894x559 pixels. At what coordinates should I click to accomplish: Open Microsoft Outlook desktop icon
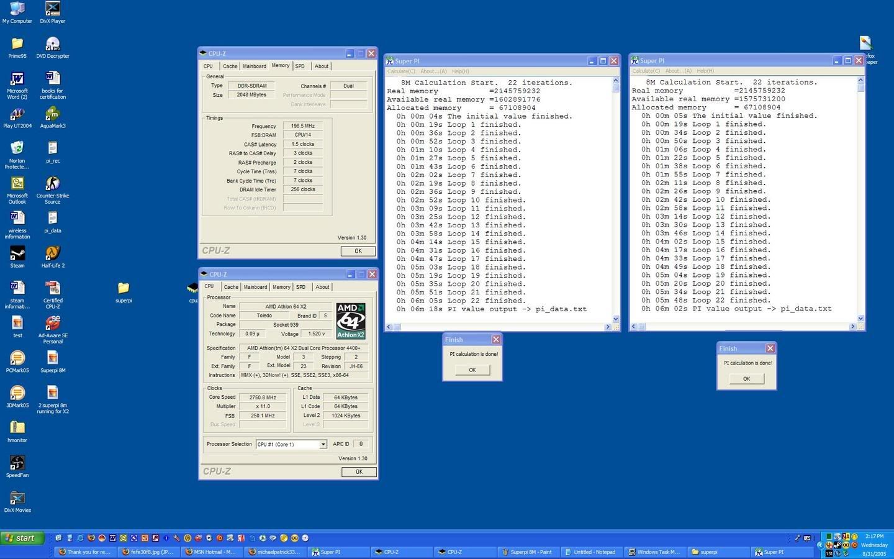(17, 190)
